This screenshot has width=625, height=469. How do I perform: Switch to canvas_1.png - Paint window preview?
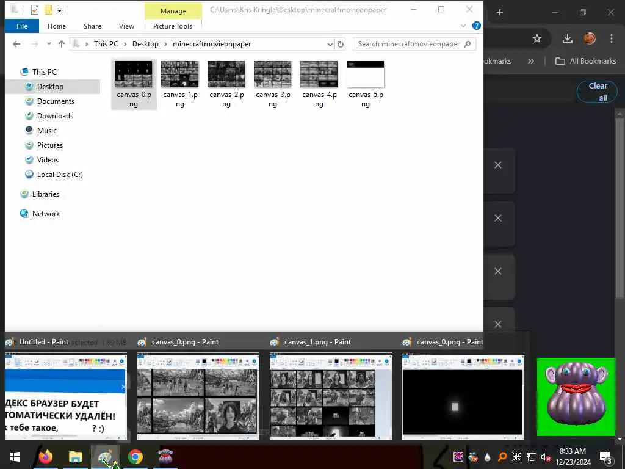click(330, 397)
